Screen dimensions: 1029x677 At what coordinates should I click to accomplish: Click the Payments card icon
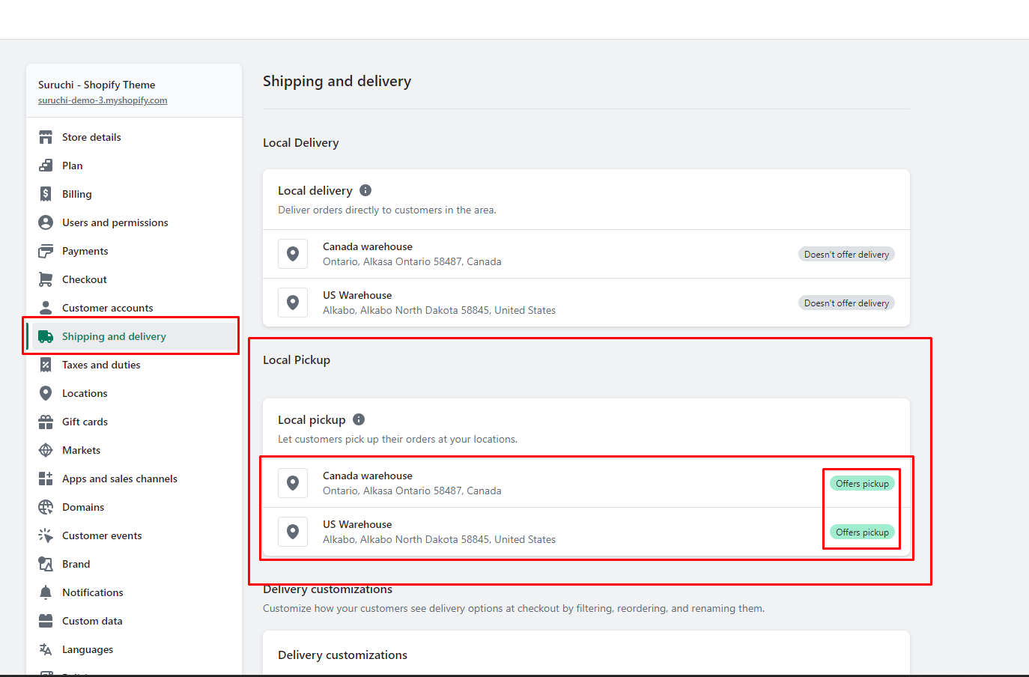pos(46,251)
